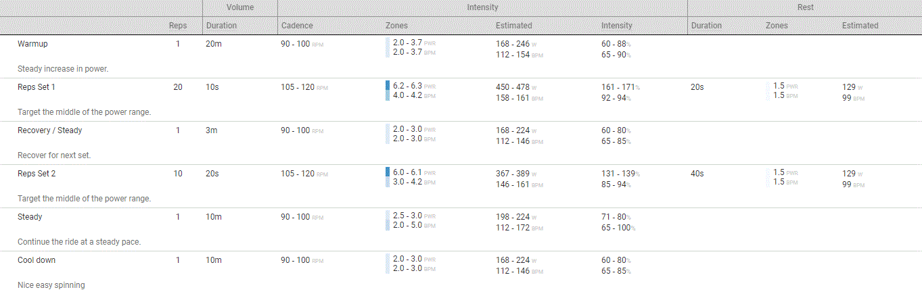922x294 pixels.
Task: Click the Warmup zone color indicator
Action: 388,47
